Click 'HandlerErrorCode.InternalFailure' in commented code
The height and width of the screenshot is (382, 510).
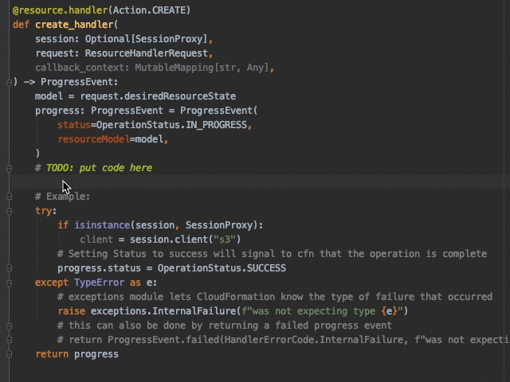316,340
